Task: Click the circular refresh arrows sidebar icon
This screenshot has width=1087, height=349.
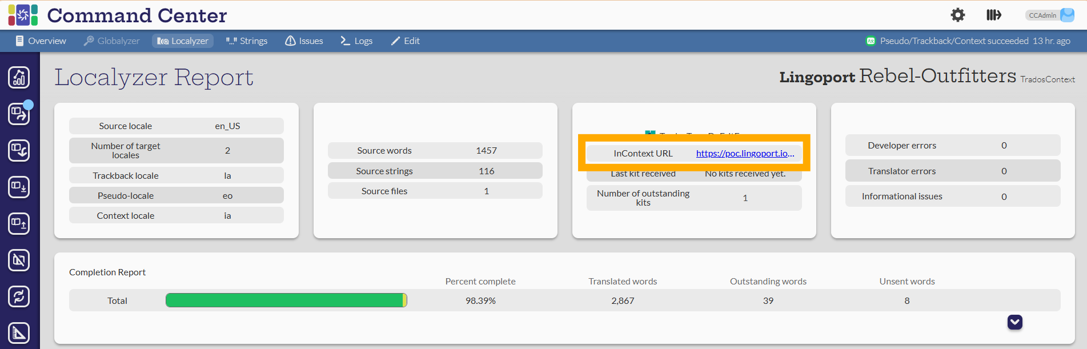Action: point(19,296)
